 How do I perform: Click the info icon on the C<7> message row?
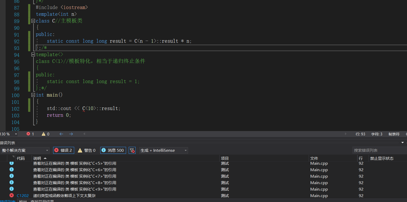tap(12, 176)
